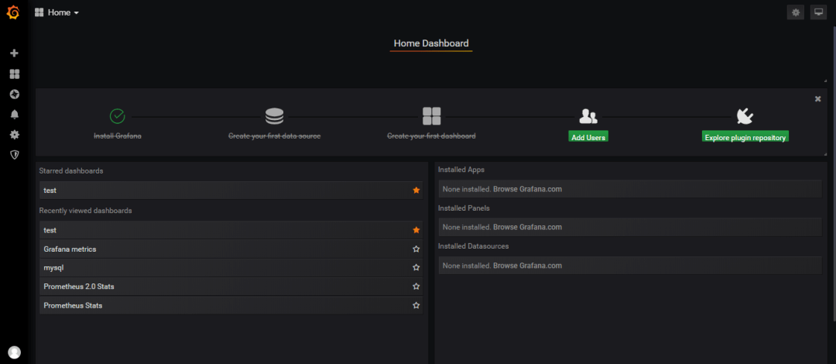836x364 pixels.
Task: Open the Prometheus Stats dashboard
Action: coord(231,306)
